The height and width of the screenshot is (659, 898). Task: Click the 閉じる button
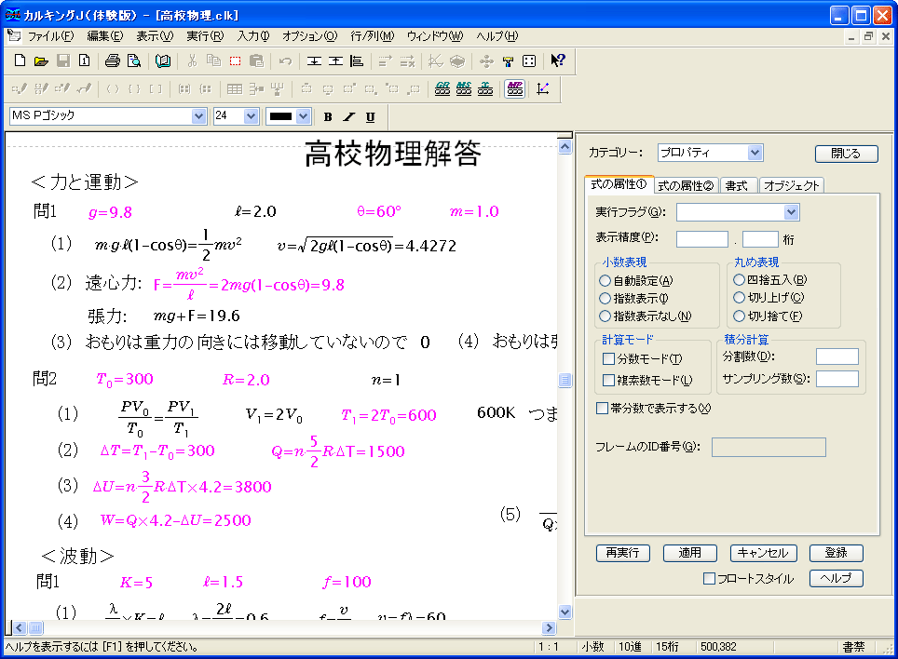coord(846,154)
